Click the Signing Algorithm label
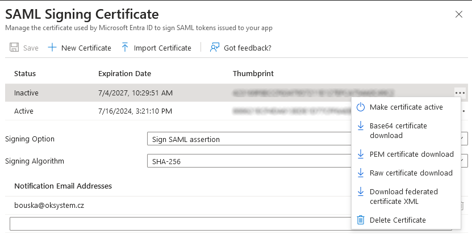 pos(35,161)
